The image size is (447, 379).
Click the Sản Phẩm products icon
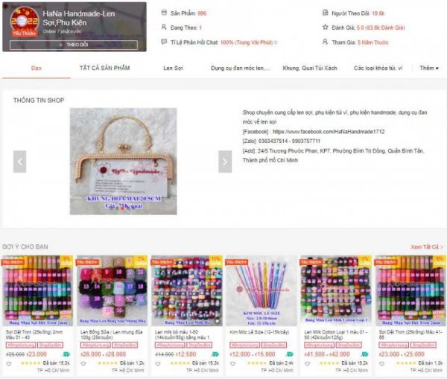[x=164, y=13]
